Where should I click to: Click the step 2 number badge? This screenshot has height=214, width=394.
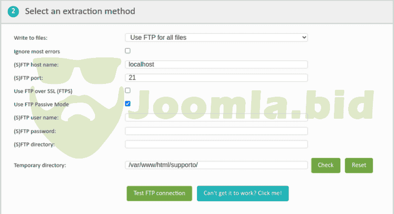13,11
